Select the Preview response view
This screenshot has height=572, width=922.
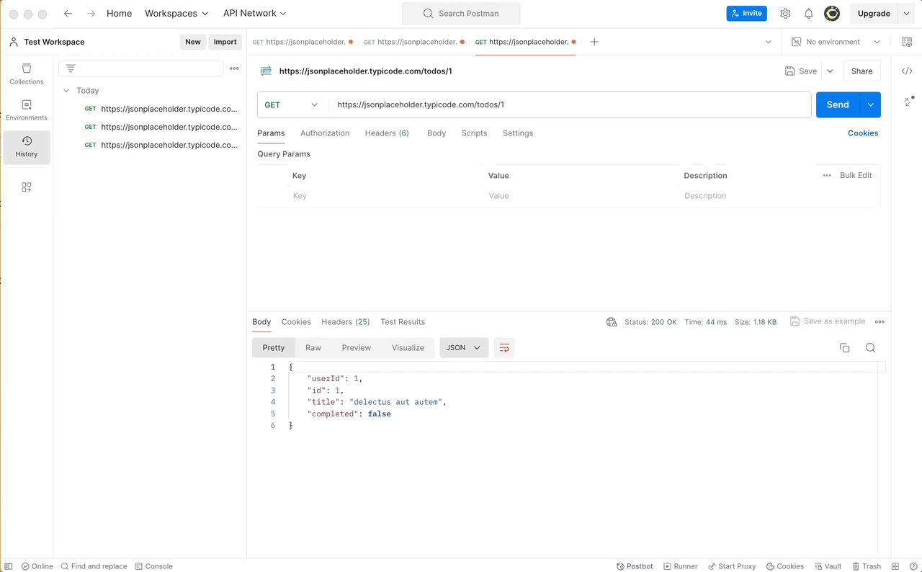(x=357, y=348)
